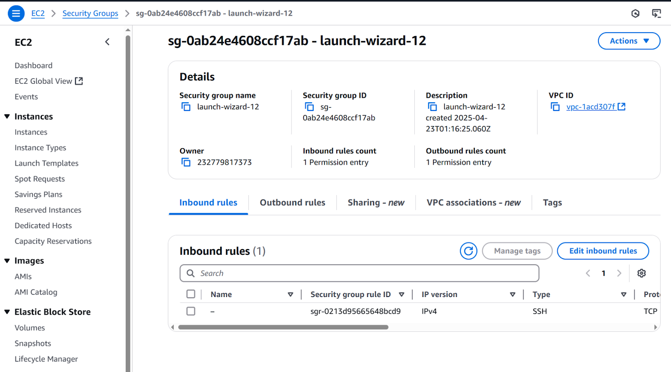Viewport: 671px width, 372px height.
Task: Click Manage tags button
Action: tap(517, 251)
